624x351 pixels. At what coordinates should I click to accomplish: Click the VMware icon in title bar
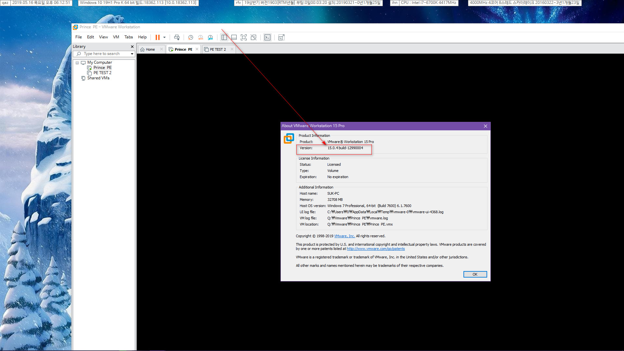[75, 27]
